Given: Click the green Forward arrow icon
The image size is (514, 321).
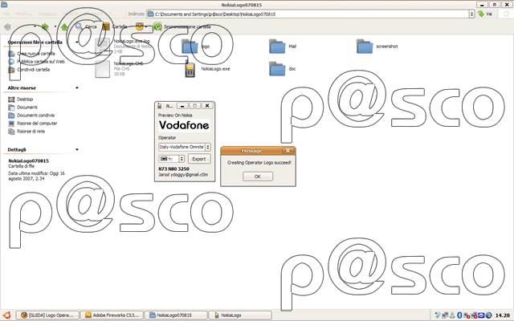Looking at the screenshot, I should (45, 26).
